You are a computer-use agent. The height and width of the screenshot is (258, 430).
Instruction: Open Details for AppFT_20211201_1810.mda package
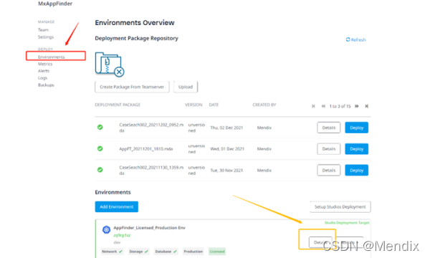pos(328,149)
